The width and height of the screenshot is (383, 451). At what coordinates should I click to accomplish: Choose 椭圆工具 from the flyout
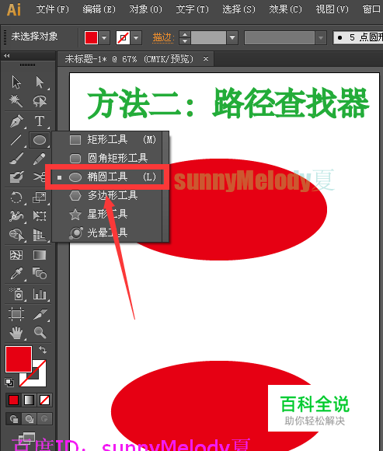click(x=107, y=177)
